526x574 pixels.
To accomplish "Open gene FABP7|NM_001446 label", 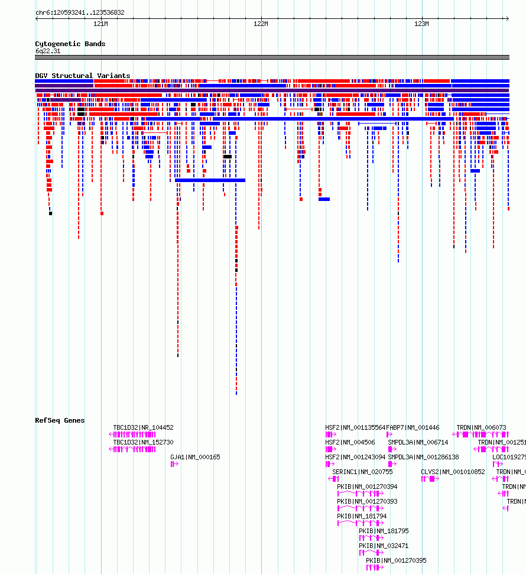I will point(413,427).
